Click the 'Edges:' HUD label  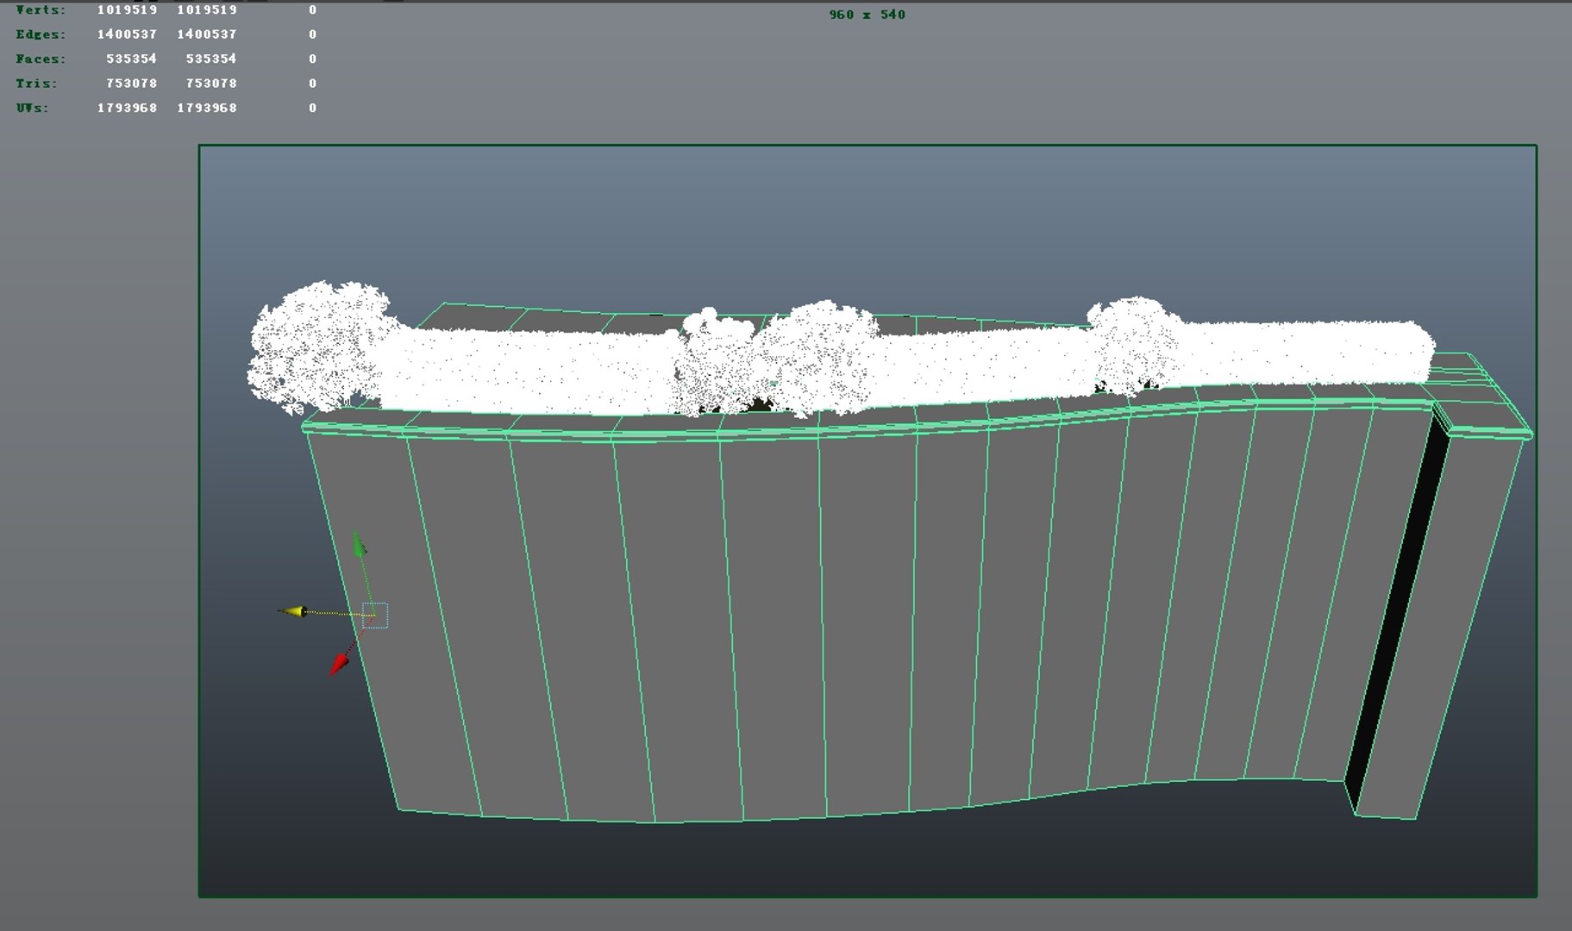point(41,34)
